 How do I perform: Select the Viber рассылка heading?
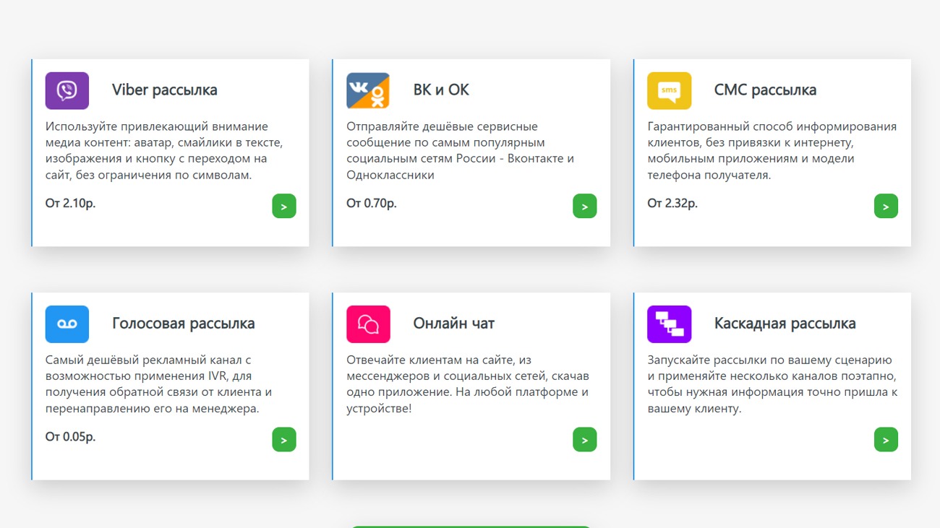pos(164,90)
